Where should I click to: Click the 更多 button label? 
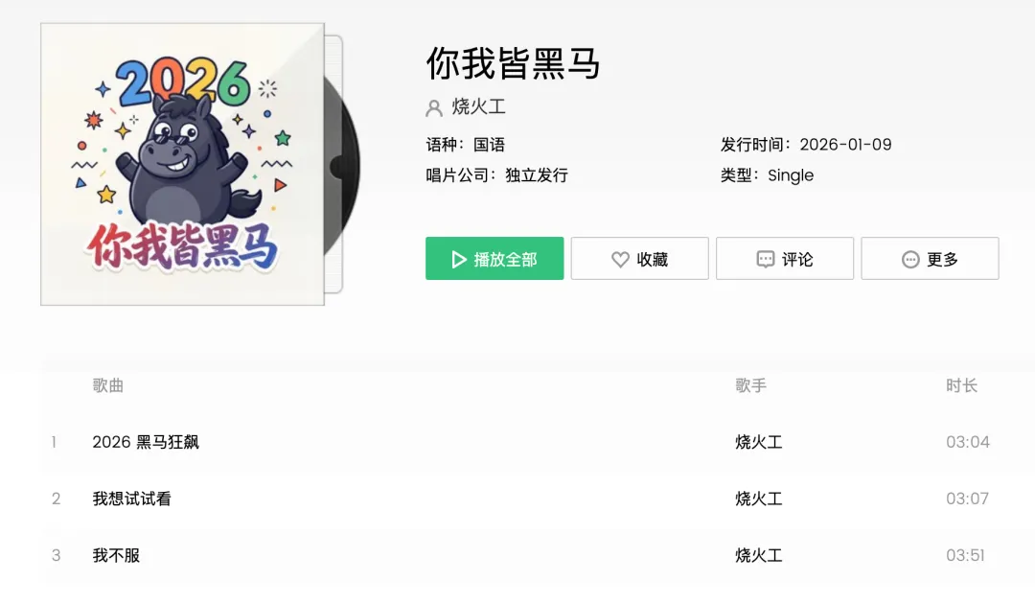[x=942, y=260]
